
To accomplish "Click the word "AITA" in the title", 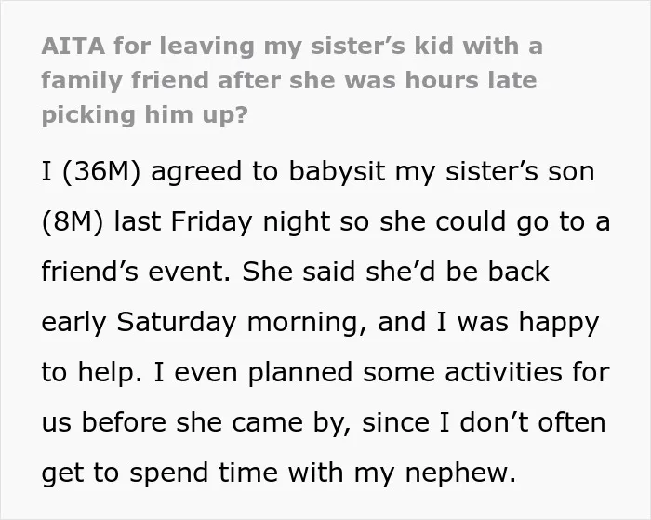I will 73,46.
